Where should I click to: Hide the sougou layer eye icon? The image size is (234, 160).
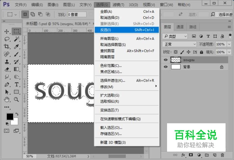coord(165,60)
